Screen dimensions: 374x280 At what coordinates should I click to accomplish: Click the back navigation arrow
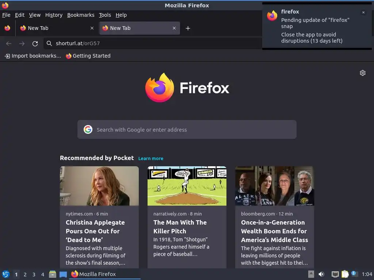click(9, 44)
